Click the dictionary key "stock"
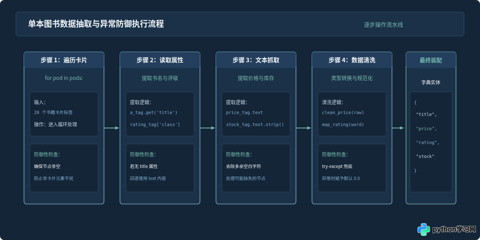This screenshot has width=480, height=240. tap(425, 156)
